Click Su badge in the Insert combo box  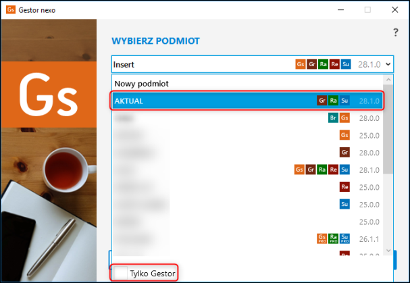346,64
